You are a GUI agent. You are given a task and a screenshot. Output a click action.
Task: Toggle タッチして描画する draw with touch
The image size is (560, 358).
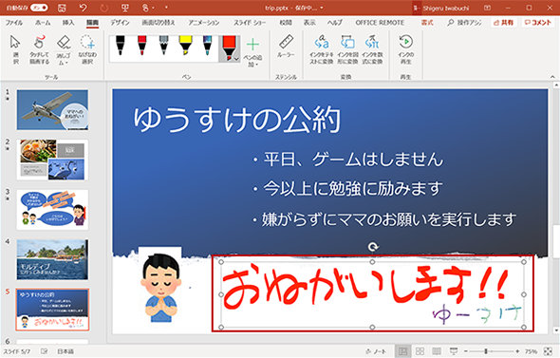(x=39, y=49)
